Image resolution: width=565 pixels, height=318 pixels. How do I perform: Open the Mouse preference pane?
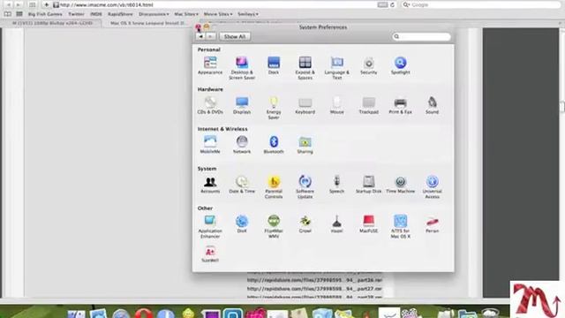tap(337, 105)
